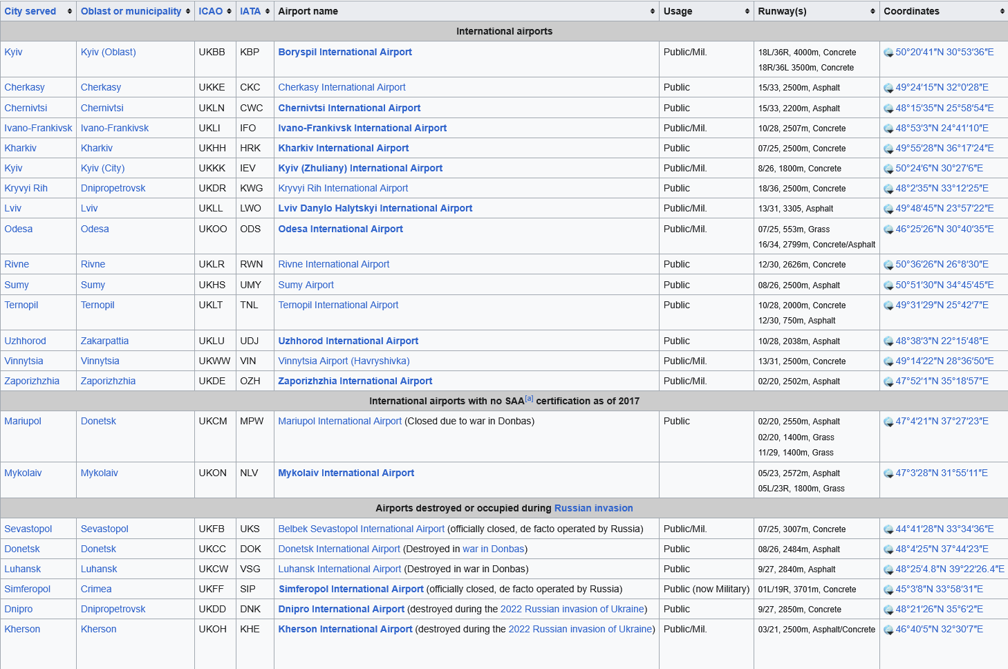Screen dimensions: 1008x669
Task: Click the globe icon in Kryvyi Rih row
Action: 889,189
